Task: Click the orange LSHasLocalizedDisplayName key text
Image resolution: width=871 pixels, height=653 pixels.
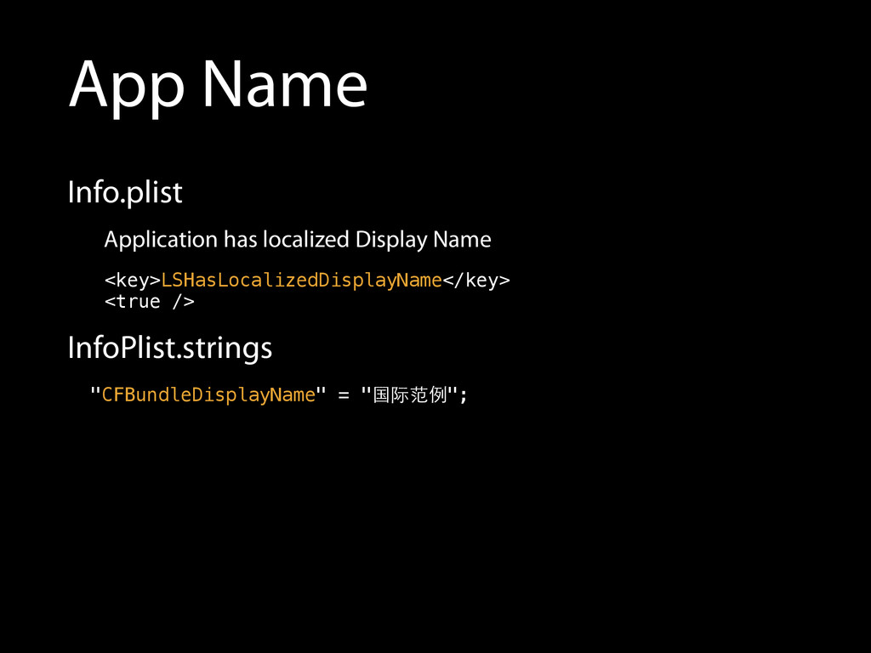Action: 302,280
